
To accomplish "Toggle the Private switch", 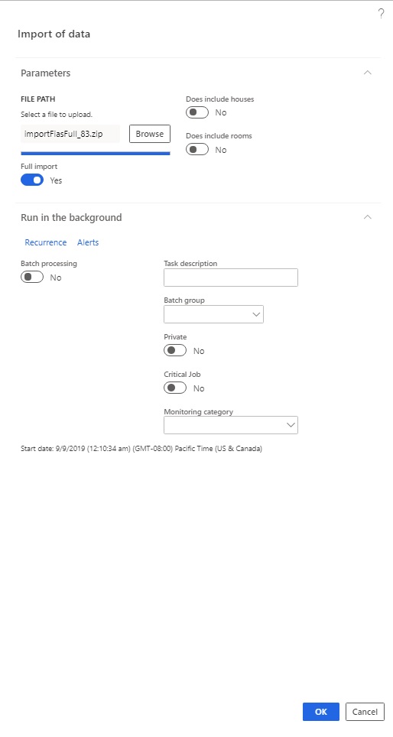I will coord(175,351).
